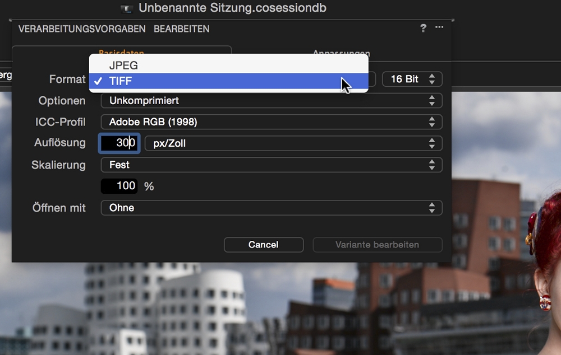Open the Skalierung Fest dropdown
Image resolution: width=561 pixels, height=355 pixels.
coord(272,165)
